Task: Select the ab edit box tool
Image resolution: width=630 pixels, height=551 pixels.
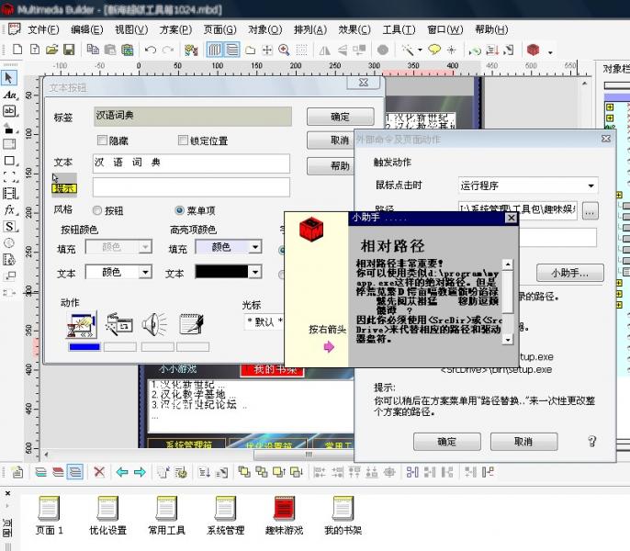Action: coord(9,111)
